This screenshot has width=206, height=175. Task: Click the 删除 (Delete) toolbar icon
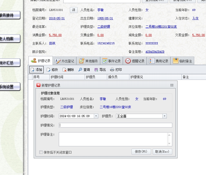(64, 70)
